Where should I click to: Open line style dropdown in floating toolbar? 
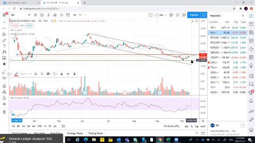29,74
